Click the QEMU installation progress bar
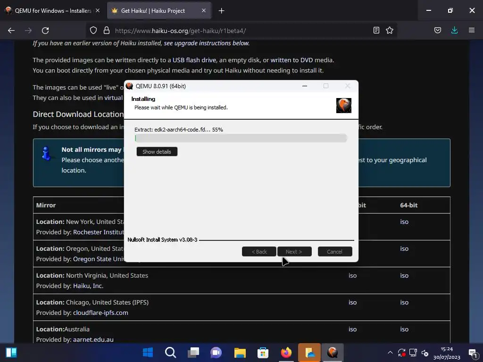 (241, 138)
